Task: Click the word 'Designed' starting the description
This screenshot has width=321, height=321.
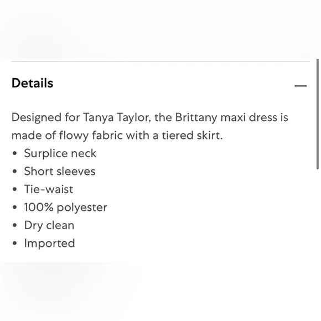Action: pos(37,118)
